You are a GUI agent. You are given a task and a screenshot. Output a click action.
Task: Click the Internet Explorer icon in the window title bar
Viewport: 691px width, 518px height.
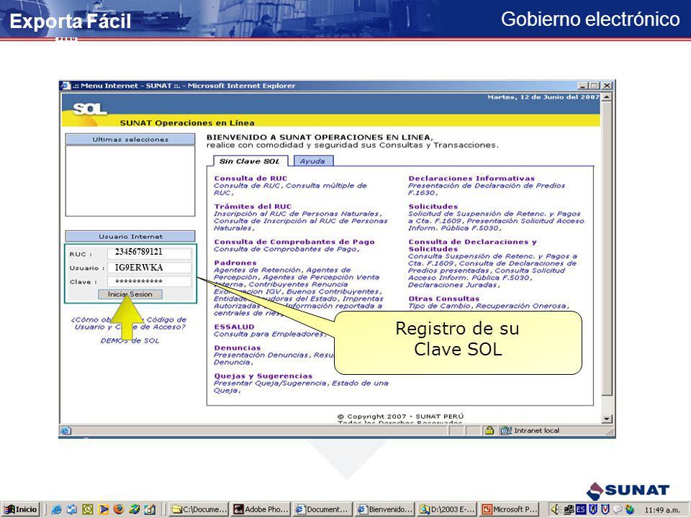(x=66, y=86)
